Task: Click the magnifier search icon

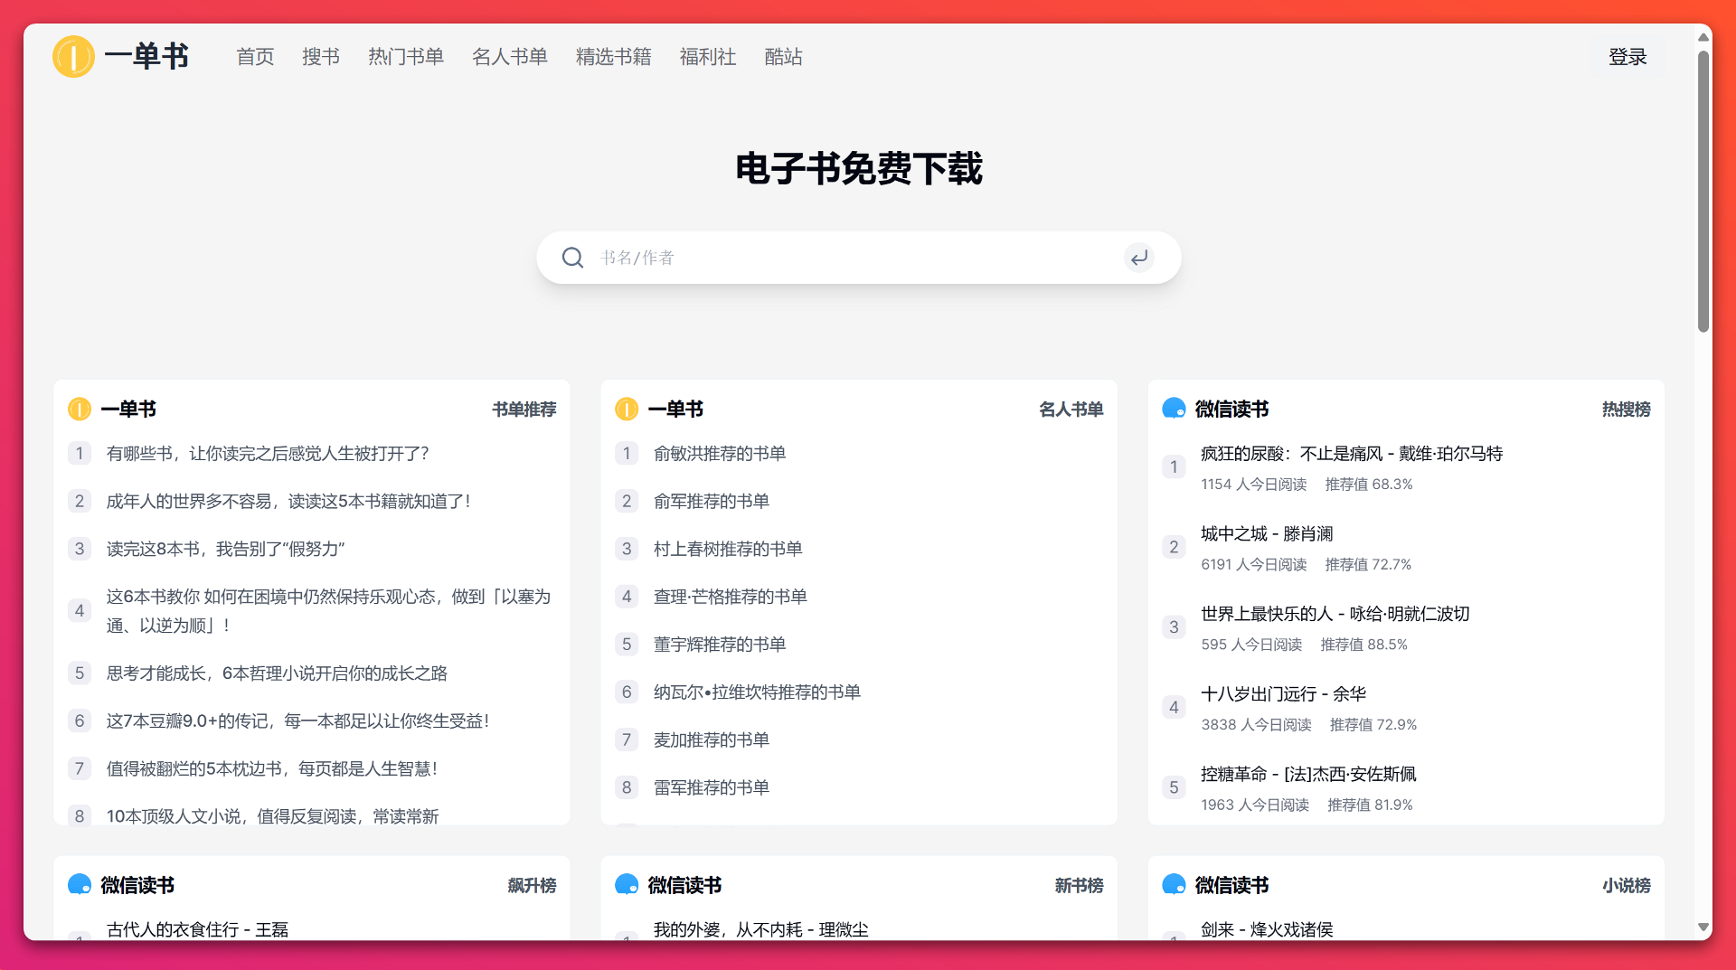Action: [572, 258]
